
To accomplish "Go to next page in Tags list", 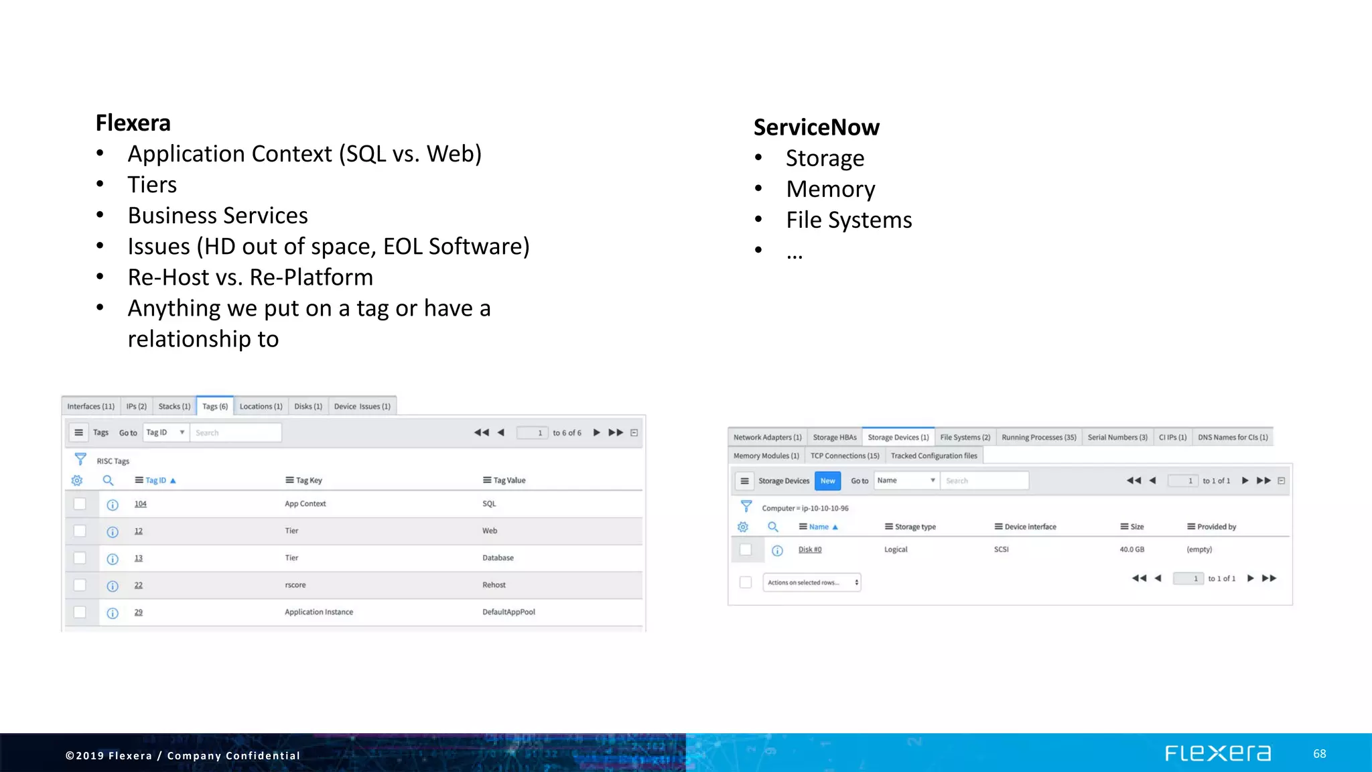I will (x=596, y=433).
